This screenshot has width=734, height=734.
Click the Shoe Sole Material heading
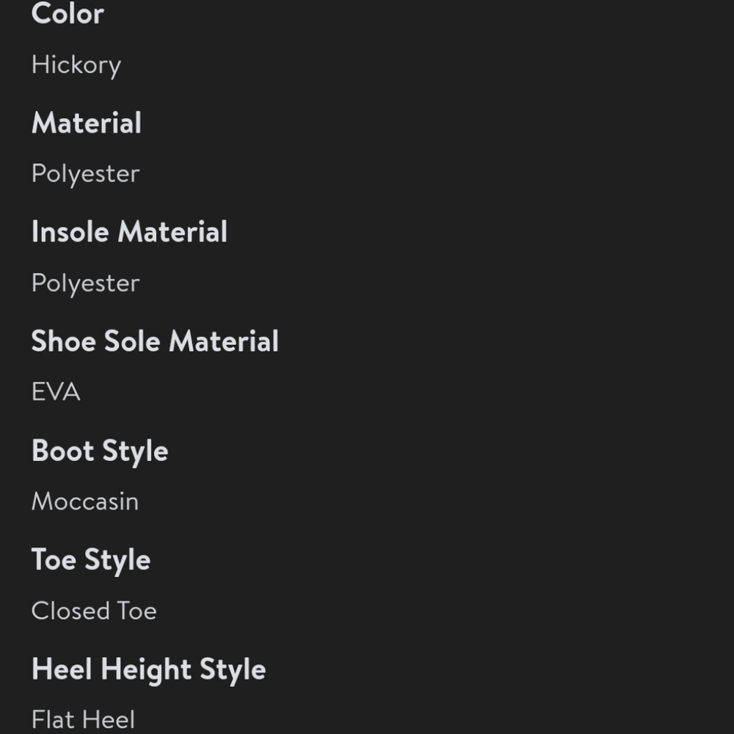click(x=155, y=341)
